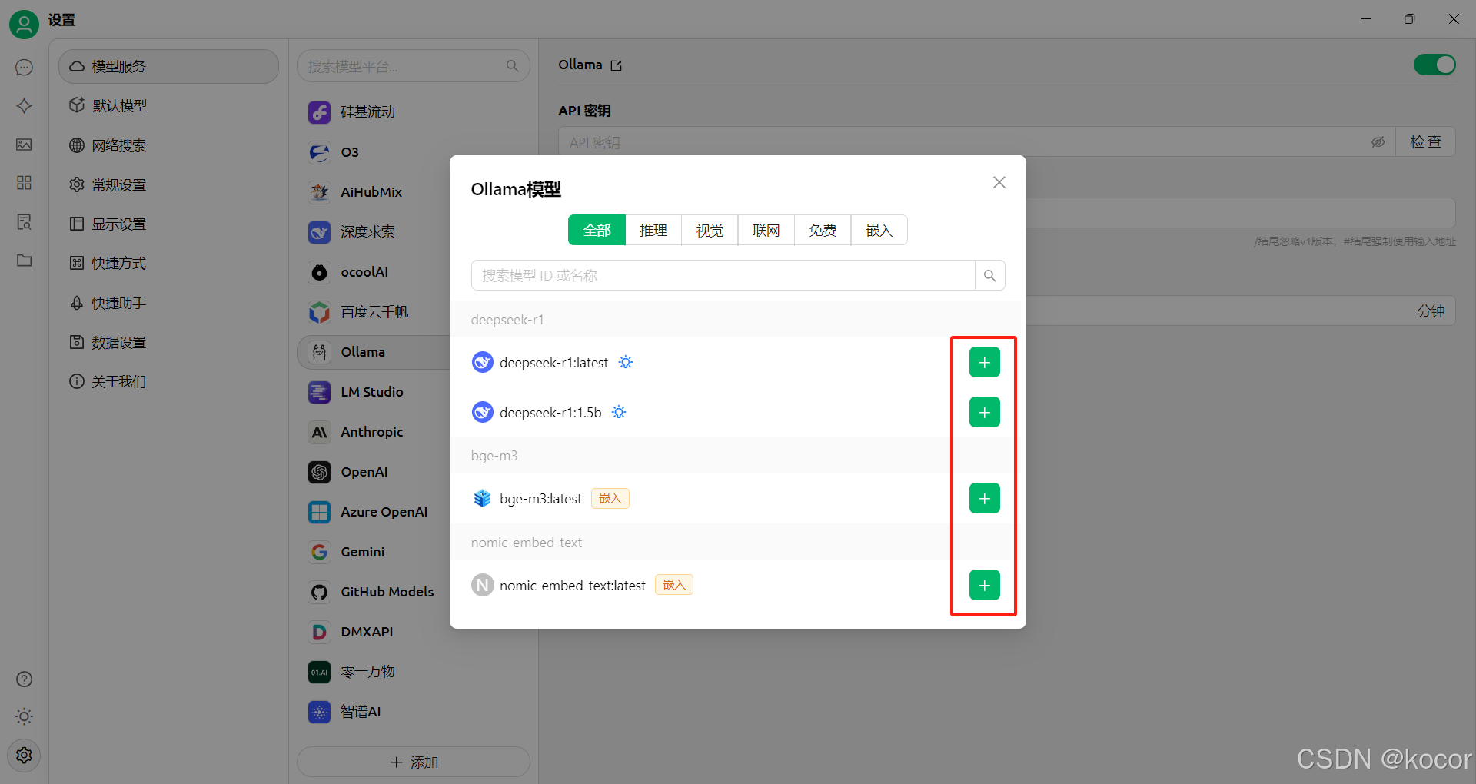Click the 嵌入 tag on bge-m3:latest
This screenshot has height=784, width=1476.
(610, 499)
